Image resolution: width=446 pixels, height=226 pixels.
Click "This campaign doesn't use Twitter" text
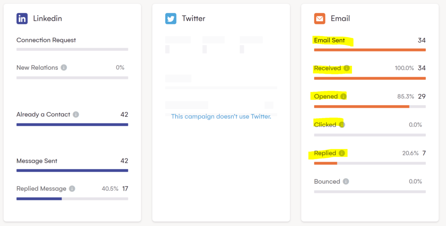point(221,116)
